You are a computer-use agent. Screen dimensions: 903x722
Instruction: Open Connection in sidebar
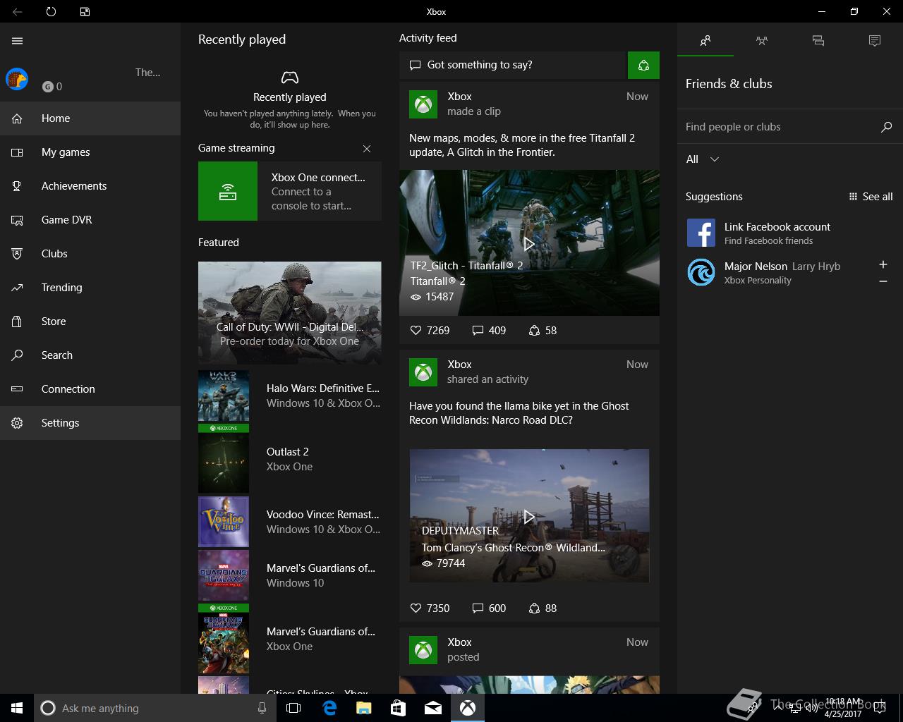90,389
